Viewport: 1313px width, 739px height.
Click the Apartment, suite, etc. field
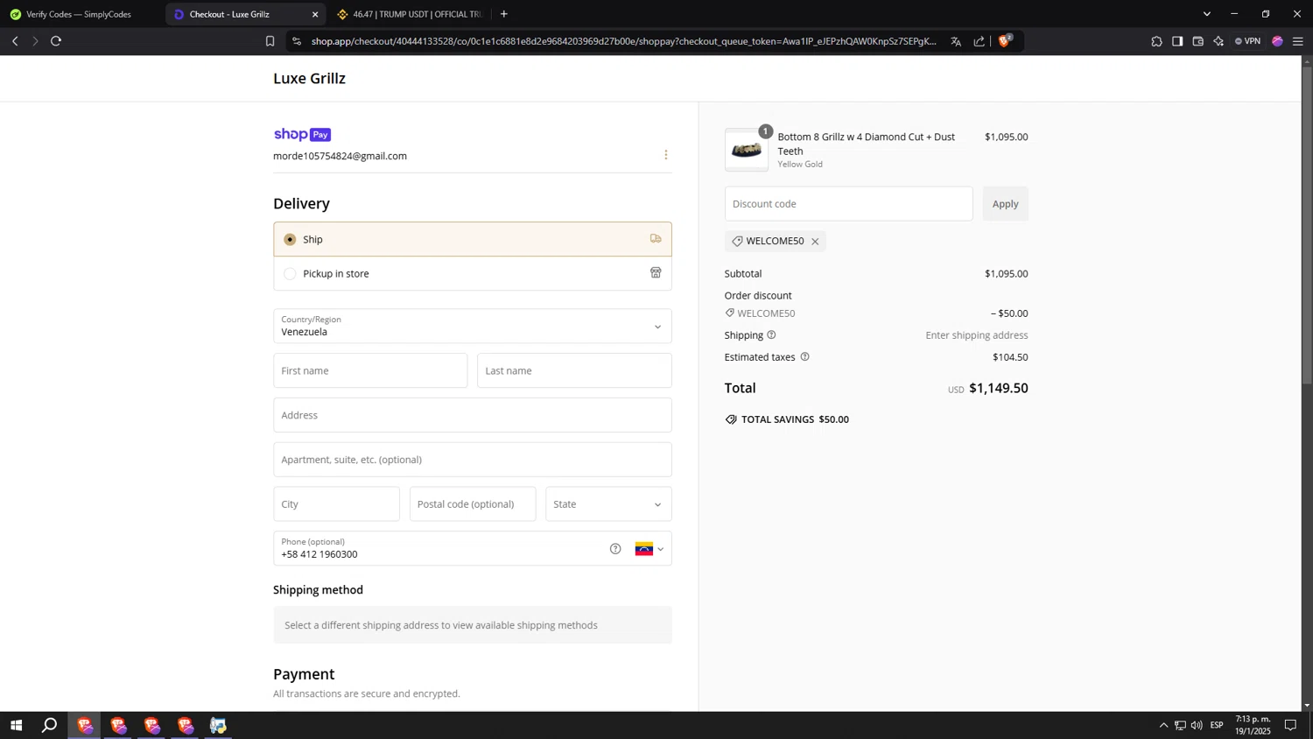click(473, 460)
